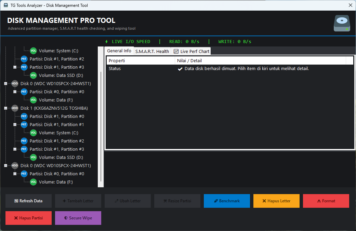Click the red Format button

click(326, 201)
